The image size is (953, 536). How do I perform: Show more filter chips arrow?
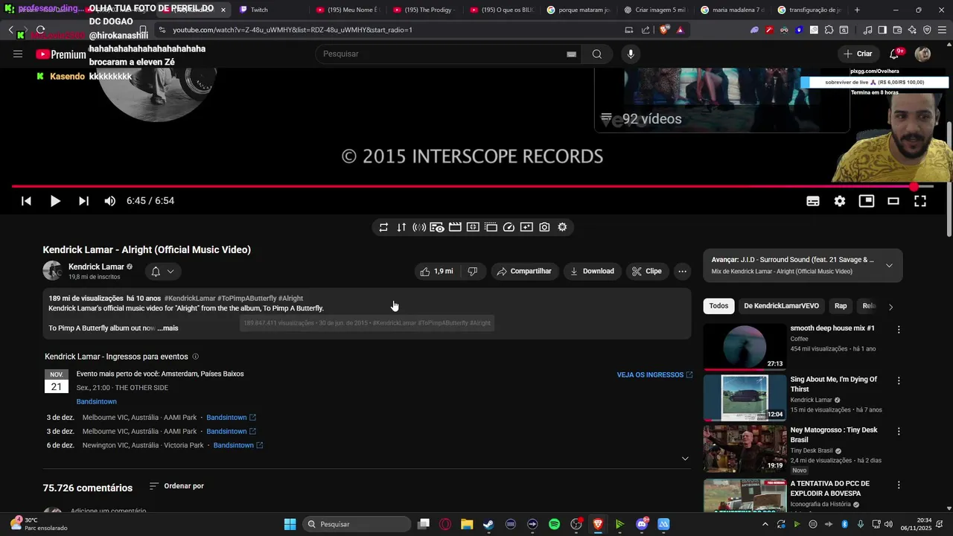pos(890,307)
